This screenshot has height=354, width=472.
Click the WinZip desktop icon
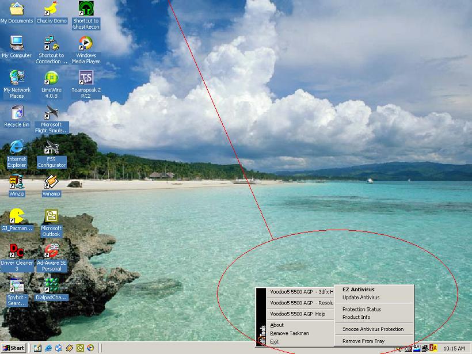[x=17, y=182]
